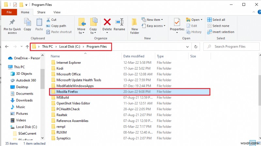Viewport: 261px width, 146px height.
Task: Expand address bar history dropdown
Action: [x=187, y=47]
